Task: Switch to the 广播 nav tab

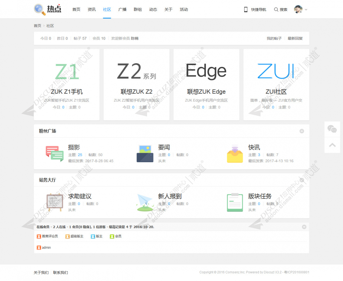Action: (x=122, y=9)
